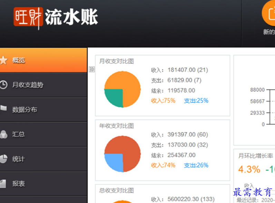This screenshot has height=203, width=275.
Task: Click the 年收支对比图 panel title
Action: tap(117, 126)
